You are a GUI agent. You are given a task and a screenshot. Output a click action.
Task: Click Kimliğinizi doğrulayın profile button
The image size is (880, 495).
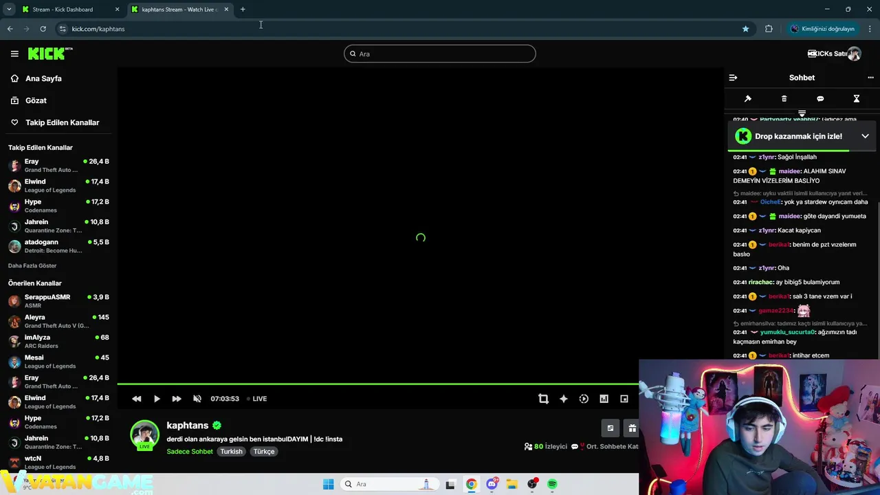click(822, 29)
